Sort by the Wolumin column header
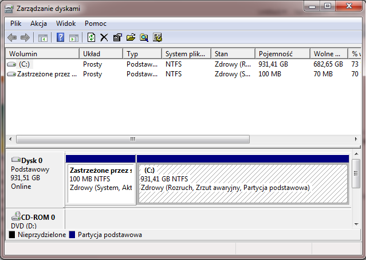 coord(42,54)
